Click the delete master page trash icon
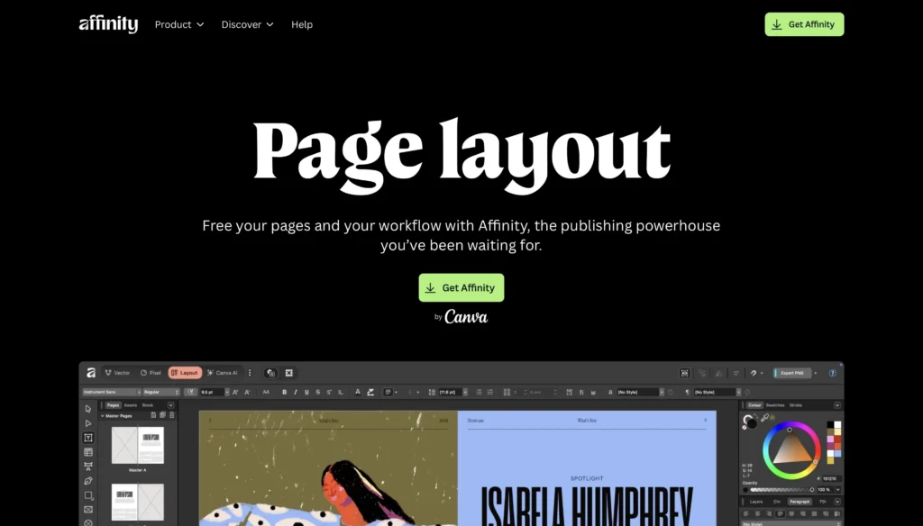Viewport: 923px width, 526px height. pyautogui.click(x=172, y=415)
